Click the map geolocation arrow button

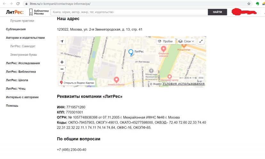(x=62, y=41)
